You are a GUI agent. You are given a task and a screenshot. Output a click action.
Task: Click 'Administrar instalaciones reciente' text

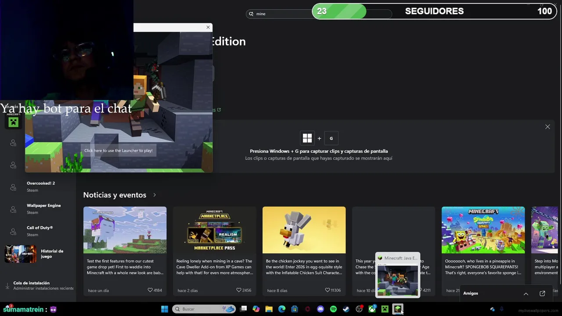[x=43, y=288]
